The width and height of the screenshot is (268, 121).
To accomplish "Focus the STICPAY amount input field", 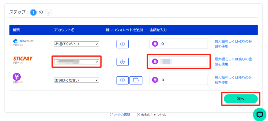I will 183,62.
